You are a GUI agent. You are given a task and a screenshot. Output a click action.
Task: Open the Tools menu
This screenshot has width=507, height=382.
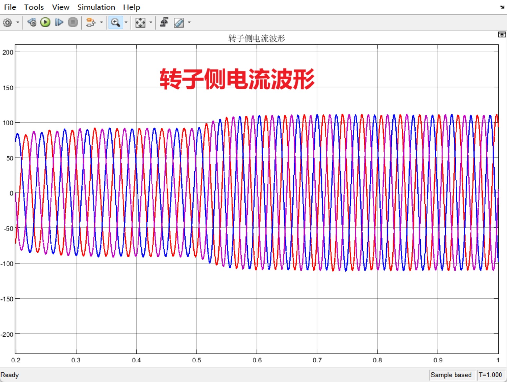[x=34, y=7]
